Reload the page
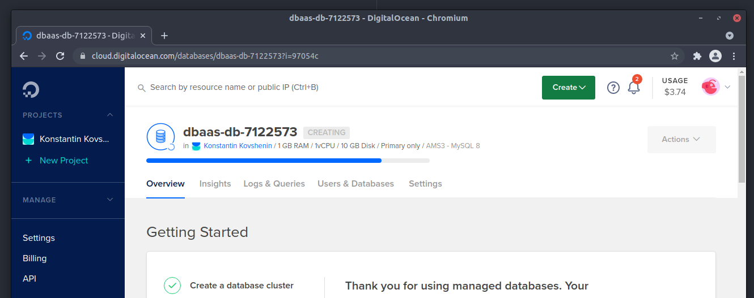 click(60, 56)
